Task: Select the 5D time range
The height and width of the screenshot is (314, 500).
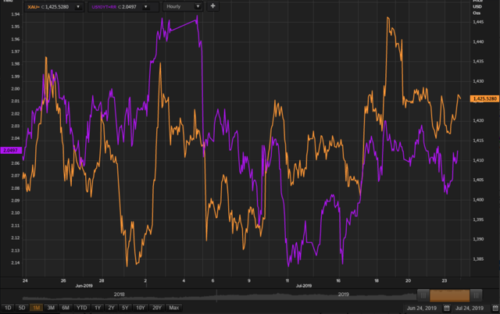Action: [x=22, y=308]
